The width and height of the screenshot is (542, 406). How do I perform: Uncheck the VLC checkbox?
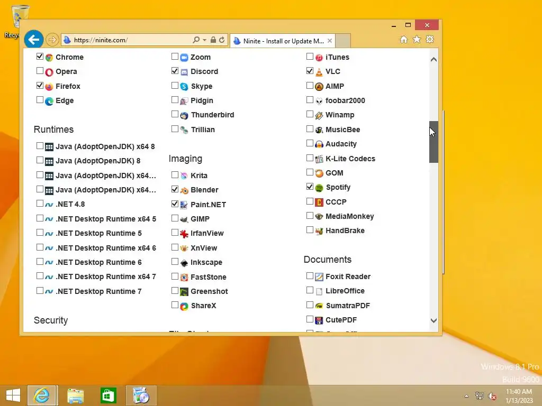click(x=310, y=71)
